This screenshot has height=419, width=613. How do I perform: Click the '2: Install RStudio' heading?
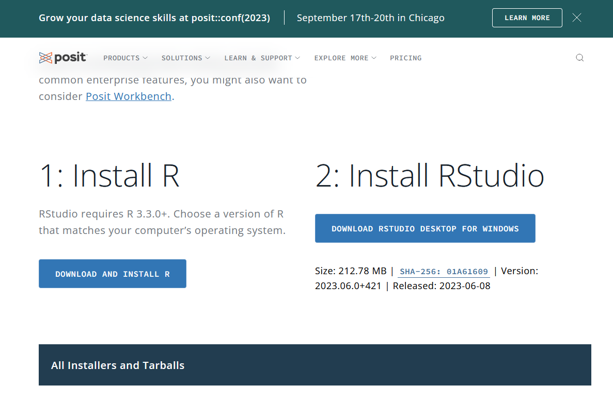[x=430, y=176]
